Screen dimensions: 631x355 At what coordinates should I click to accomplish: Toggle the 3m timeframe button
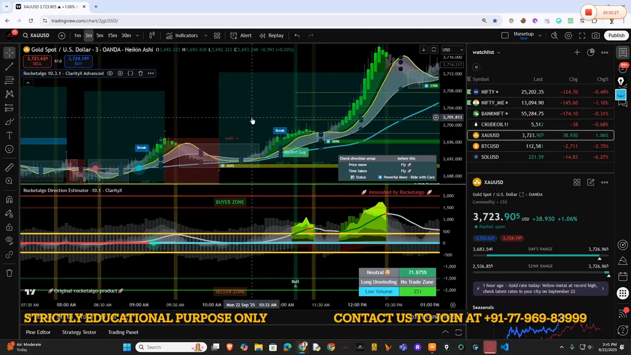pos(88,35)
